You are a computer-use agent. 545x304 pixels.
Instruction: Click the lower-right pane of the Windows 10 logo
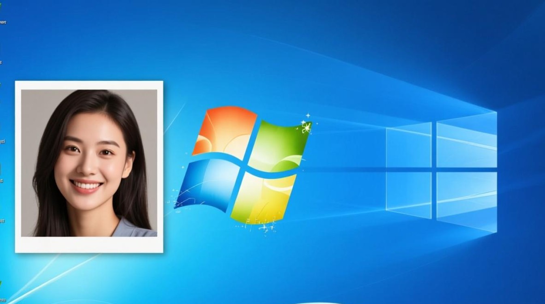[466, 195]
